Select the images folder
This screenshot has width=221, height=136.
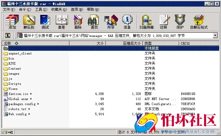pyautogui.click(x=11, y=74)
